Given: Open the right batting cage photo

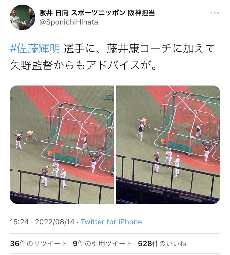Looking at the screenshot, I should click(168, 144).
